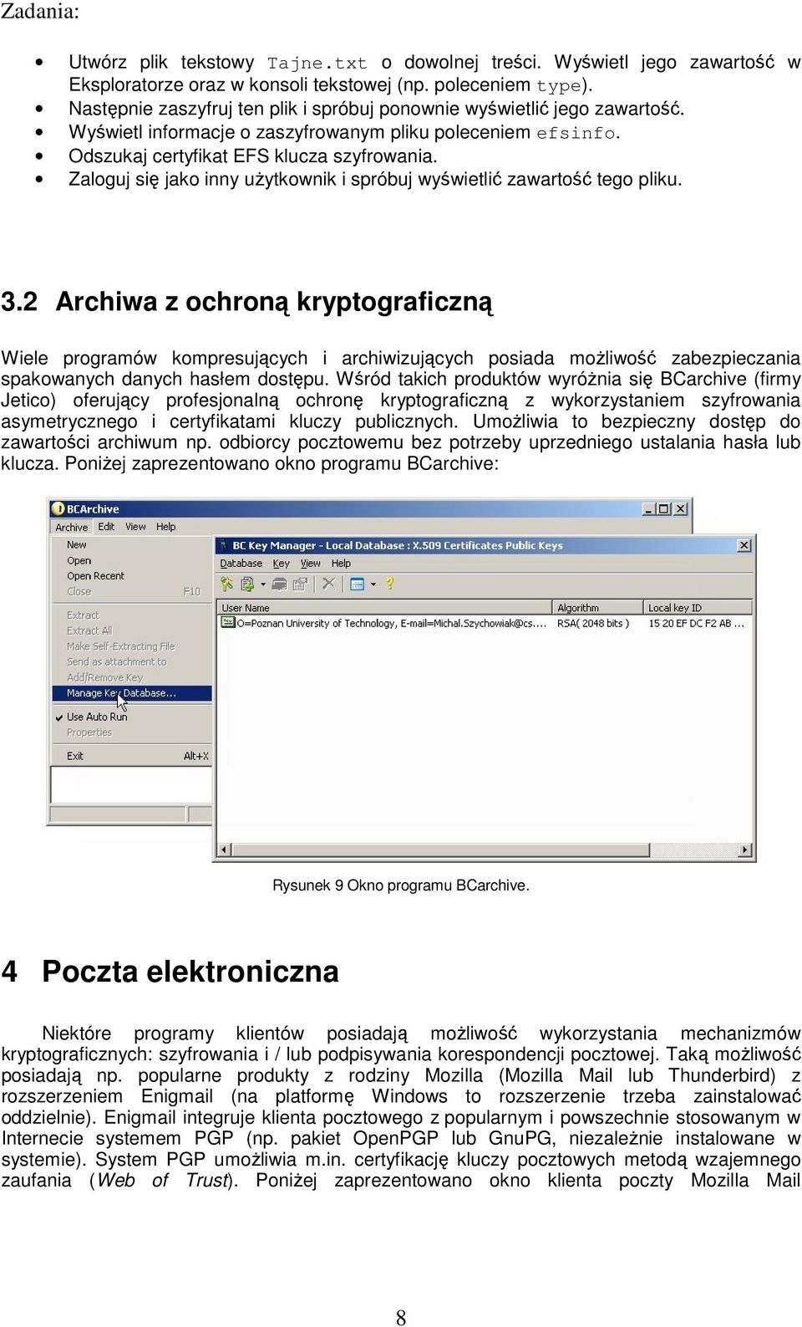Toggle the Use Auto Run checked menu item
802x1327 pixels.
[x=132, y=717]
